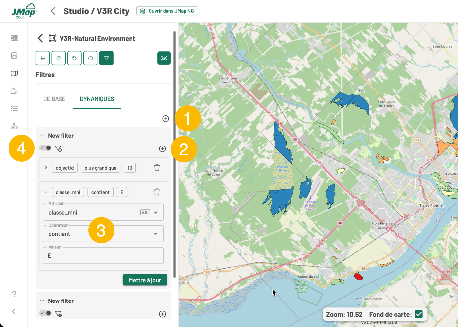Click the Mettre à jour button
This screenshot has width=458, height=327.
pos(145,280)
